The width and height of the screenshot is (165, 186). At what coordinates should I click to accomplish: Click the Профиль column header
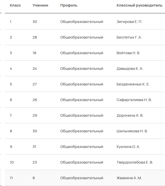pos(69,5)
